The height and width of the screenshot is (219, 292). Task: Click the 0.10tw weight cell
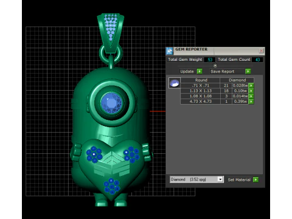pos(240,91)
